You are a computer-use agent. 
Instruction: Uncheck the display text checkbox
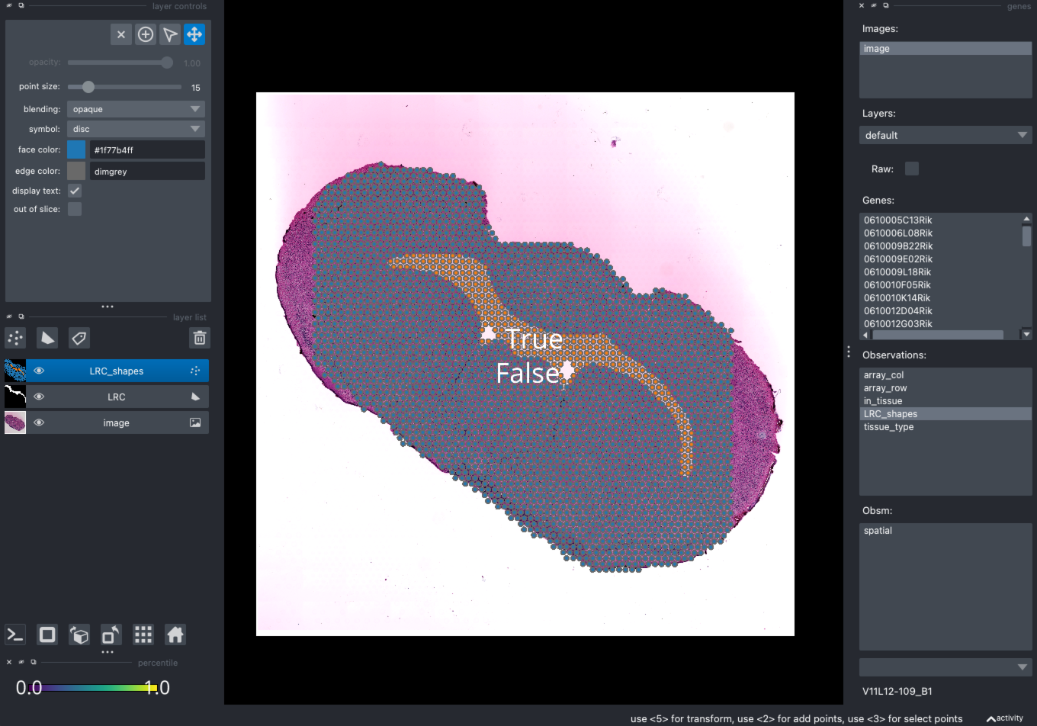click(x=75, y=191)
